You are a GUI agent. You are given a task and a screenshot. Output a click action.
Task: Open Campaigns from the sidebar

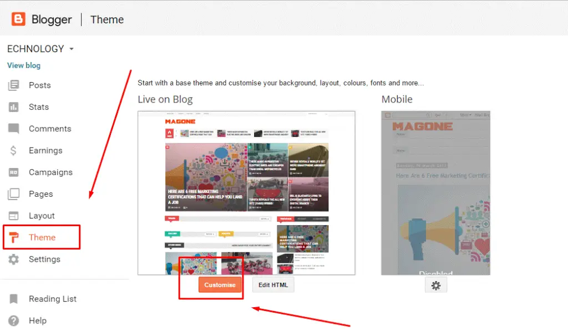click(50, 172)
